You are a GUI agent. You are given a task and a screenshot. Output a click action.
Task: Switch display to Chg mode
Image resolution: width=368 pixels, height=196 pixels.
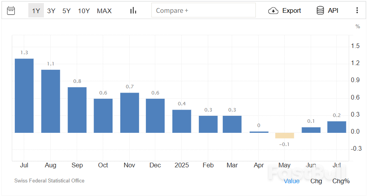click(x=316, y=181)
